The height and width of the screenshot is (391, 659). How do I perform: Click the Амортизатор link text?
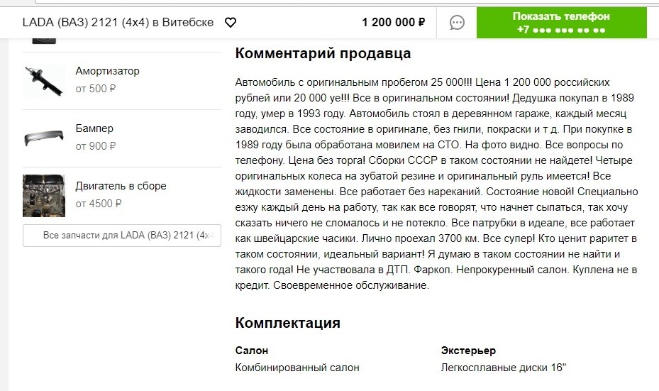point(108,71)
